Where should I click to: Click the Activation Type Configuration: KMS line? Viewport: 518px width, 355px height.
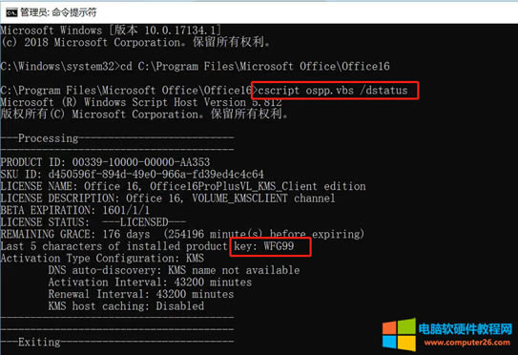click(x=102, y=258)
